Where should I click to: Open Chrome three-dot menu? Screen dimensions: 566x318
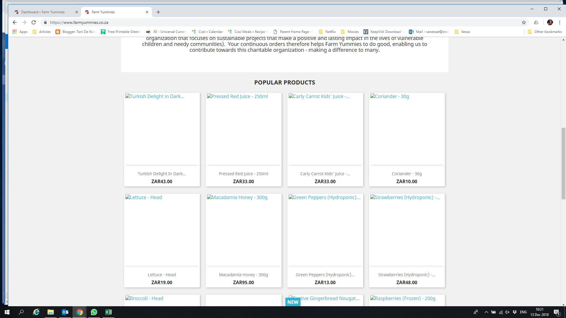tap(560, 22)
